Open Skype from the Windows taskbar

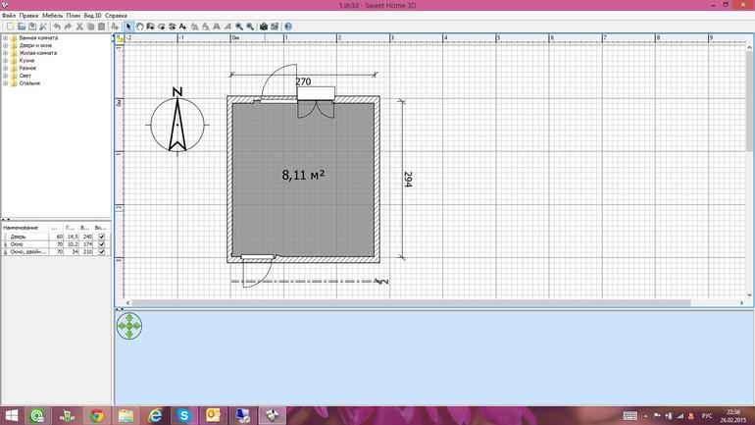point(183,416)
